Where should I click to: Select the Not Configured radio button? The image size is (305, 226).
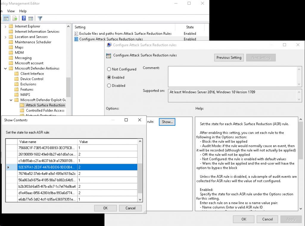[109, 69]
